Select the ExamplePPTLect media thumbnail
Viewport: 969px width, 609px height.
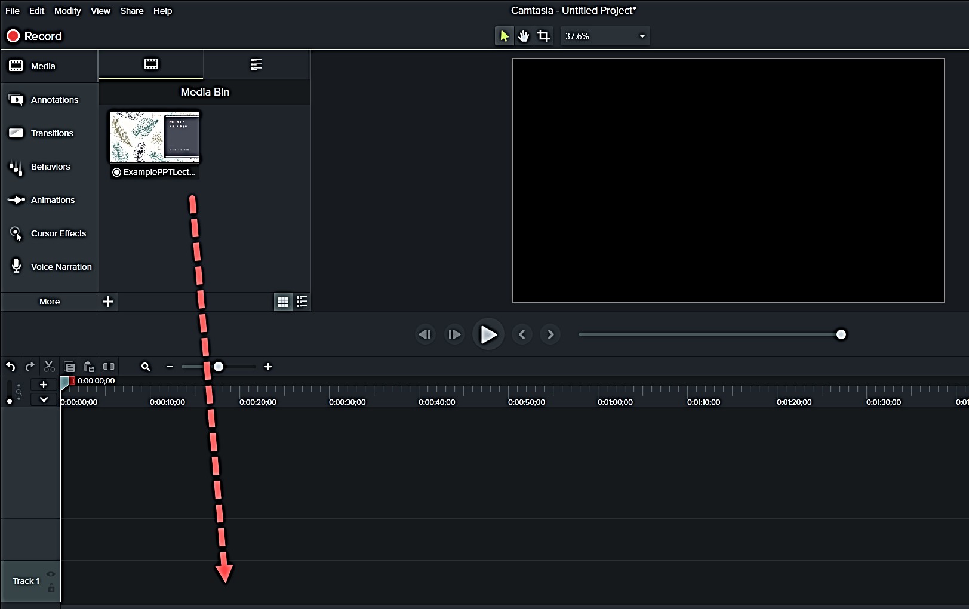tap(155, 144)
